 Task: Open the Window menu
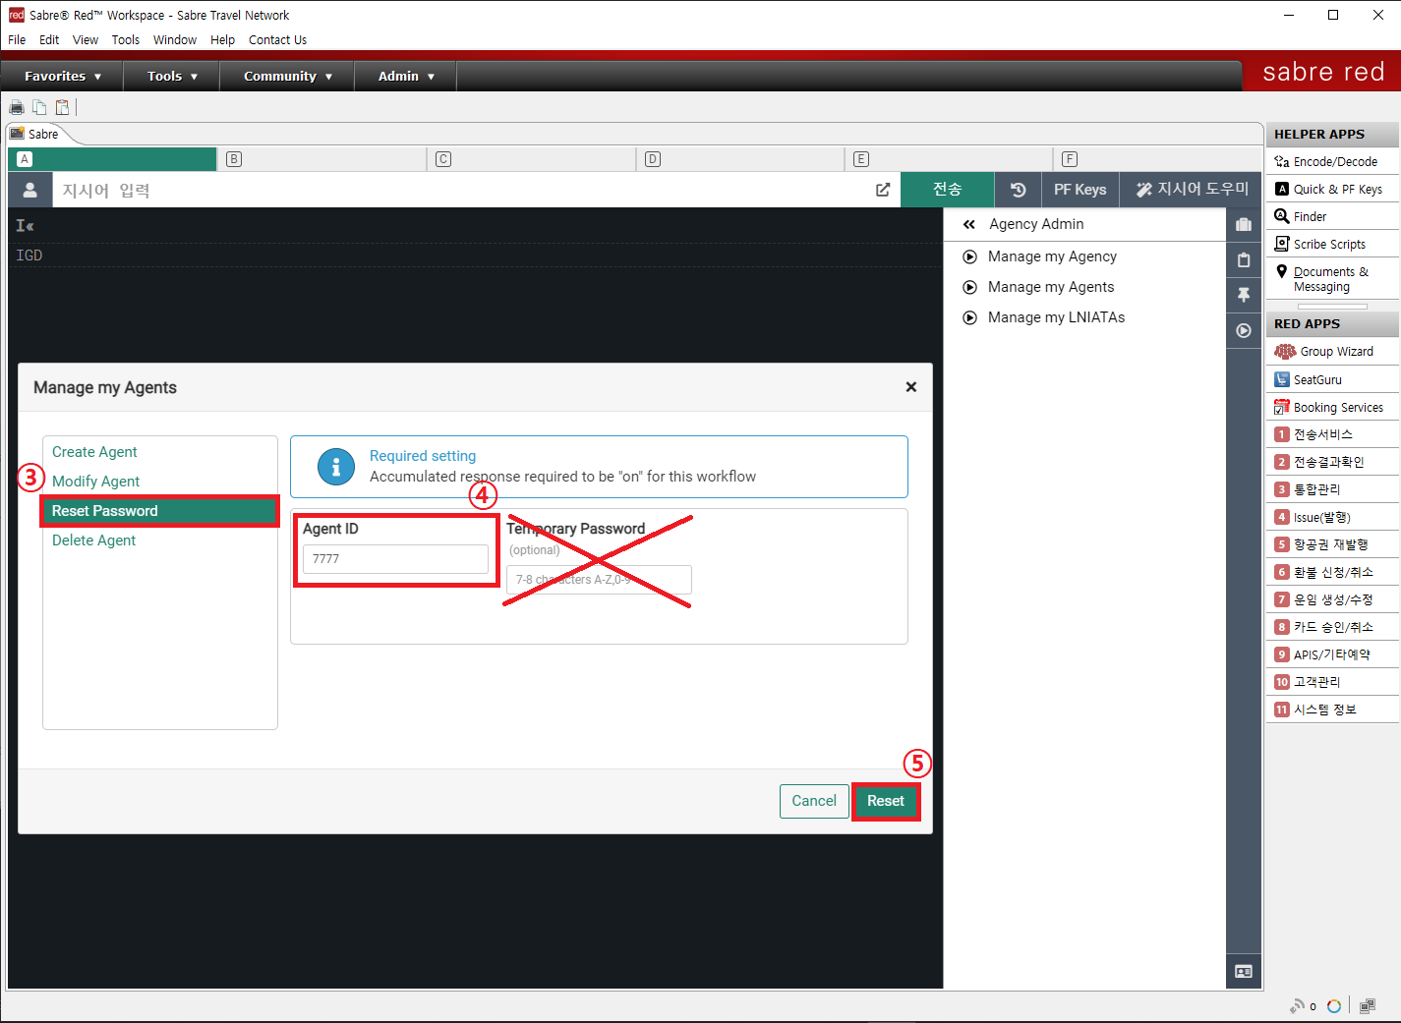(x=175, y=40)
